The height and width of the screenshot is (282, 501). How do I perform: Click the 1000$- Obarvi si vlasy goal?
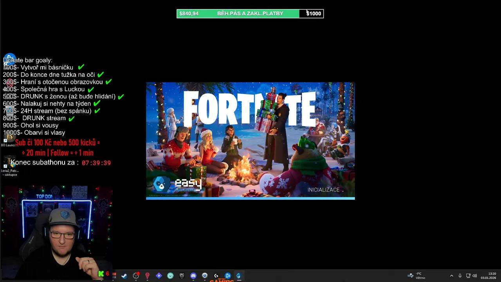[34, 133]
